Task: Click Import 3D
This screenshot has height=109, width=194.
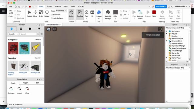Action: [x=99, y=15]
